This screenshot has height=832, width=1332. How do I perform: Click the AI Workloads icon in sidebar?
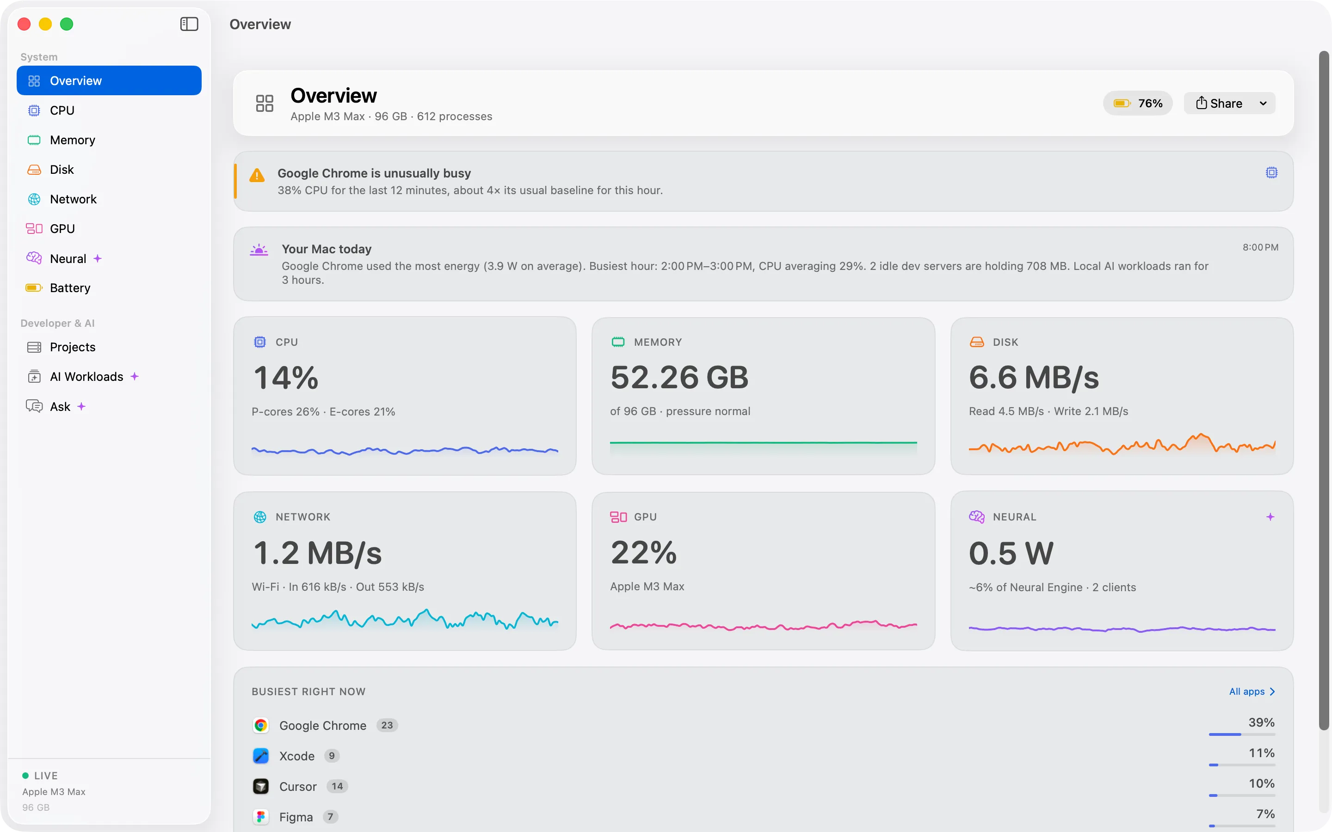click(x=34, y=376)
